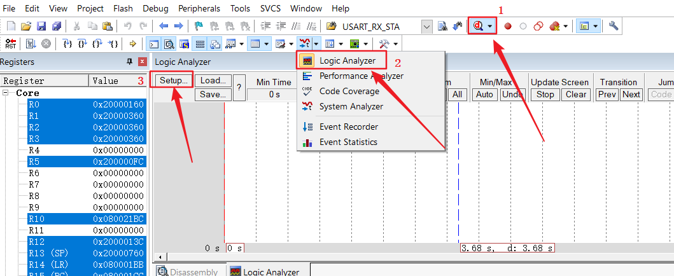Viewport: 674px width, 276px height.
Task: Click the Step Over icon
Action: tap(82, 44)
